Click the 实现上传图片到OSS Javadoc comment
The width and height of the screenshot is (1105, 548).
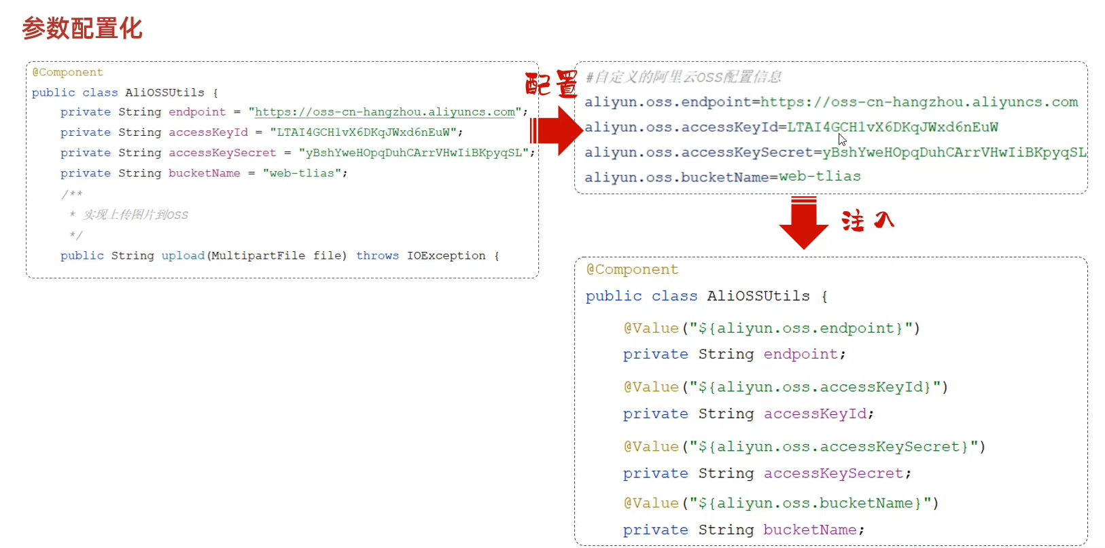(135, 215)
